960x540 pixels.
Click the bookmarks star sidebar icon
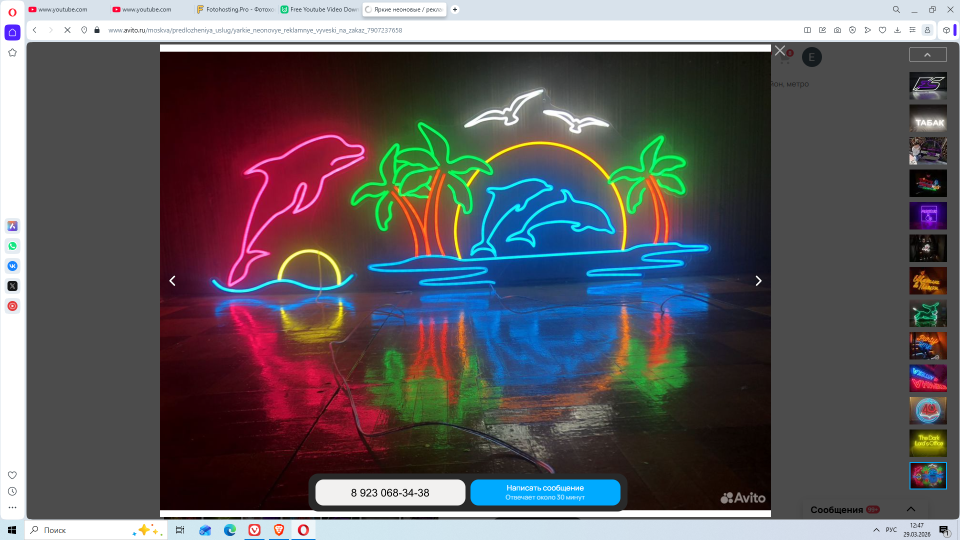click(x=12, y=52)
